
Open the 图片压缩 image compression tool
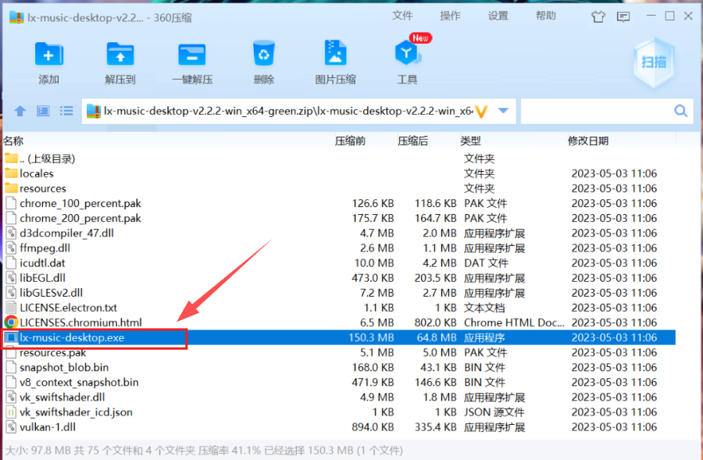coord(335,61)
